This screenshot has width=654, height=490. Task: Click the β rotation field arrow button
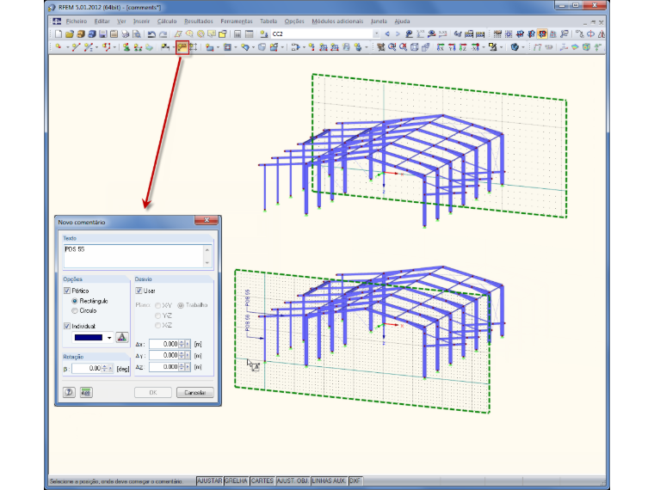click(110, 368)
